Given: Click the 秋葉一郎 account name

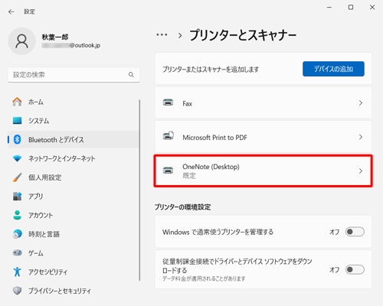Looking at the screenshot, I should [55, 37].
